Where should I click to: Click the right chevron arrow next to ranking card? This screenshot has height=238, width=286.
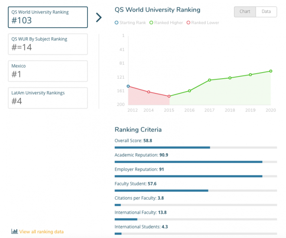(99, 17)
